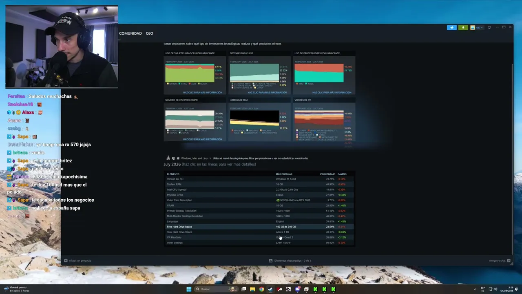Click the 1920 x 1080 resolution value

(x=283, y=211)
